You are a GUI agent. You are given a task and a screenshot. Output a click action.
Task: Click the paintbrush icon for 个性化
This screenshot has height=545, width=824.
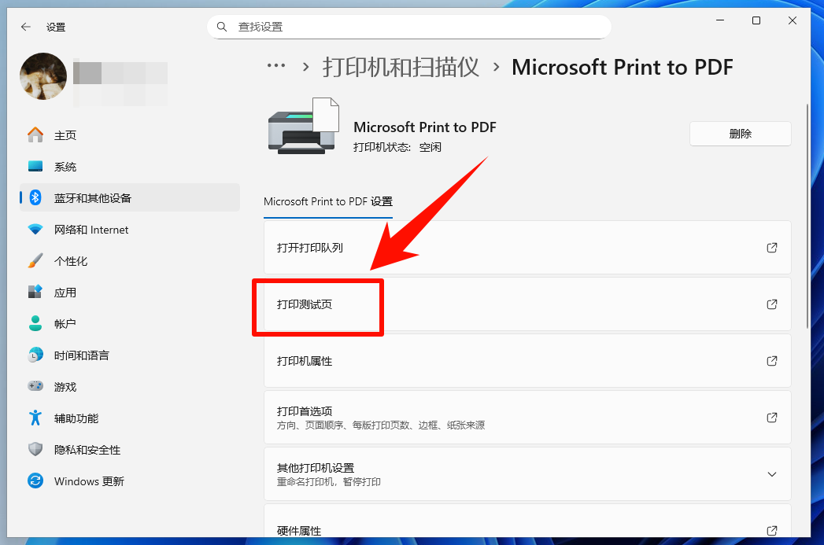tap(35, 260)
